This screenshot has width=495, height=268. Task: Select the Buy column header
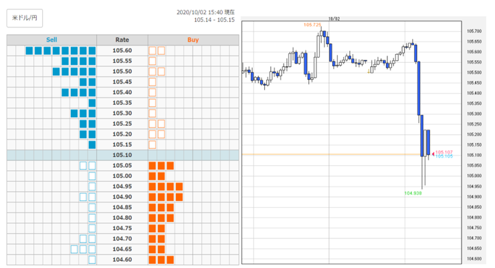[193, 39]
